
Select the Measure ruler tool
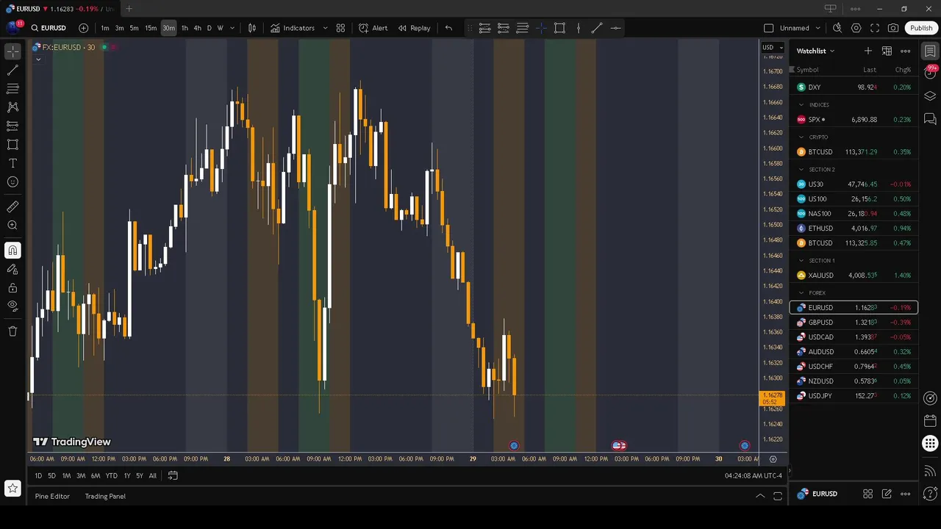click(12, 207)
